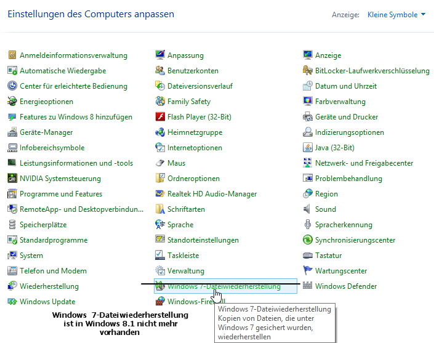
Task: Click the Standardprogramme link
Action: (x=54, y=240)
